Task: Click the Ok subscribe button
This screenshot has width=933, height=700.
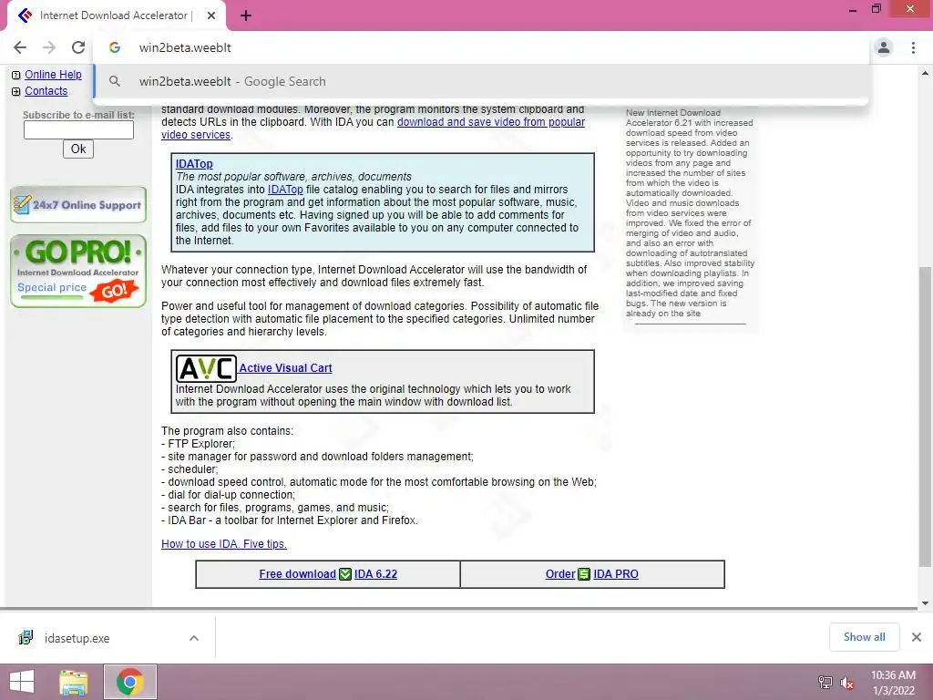Action: [78, 149]
